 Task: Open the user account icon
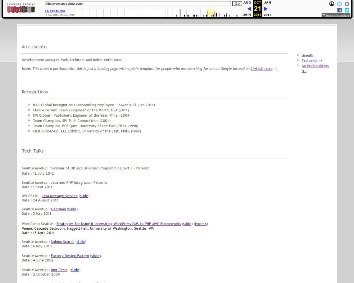[332, 4]
